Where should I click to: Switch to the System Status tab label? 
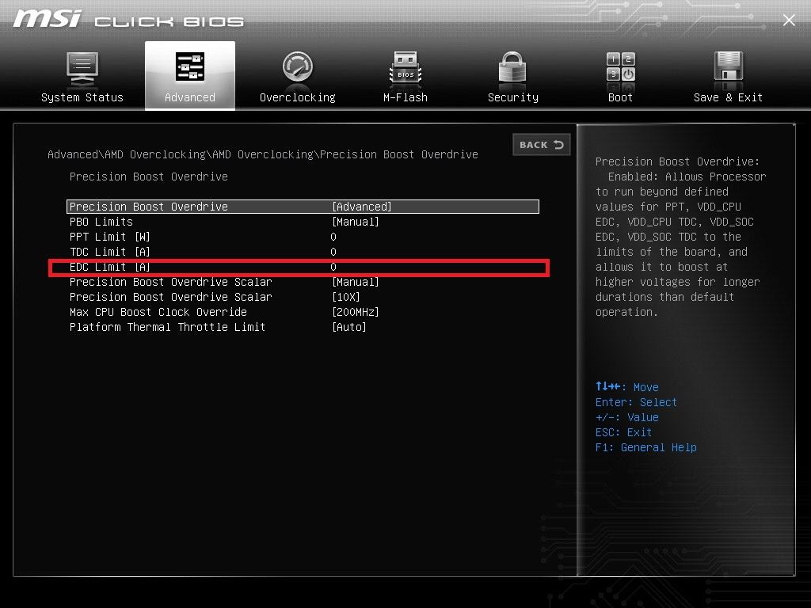click(82, 97)
